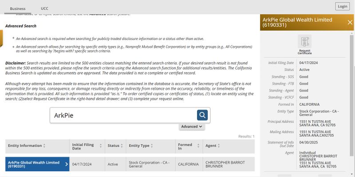Sort by Initial Filing Date column arrows
Image resolution: width=355 pixels, height=177 pixels.
point(101,146)
